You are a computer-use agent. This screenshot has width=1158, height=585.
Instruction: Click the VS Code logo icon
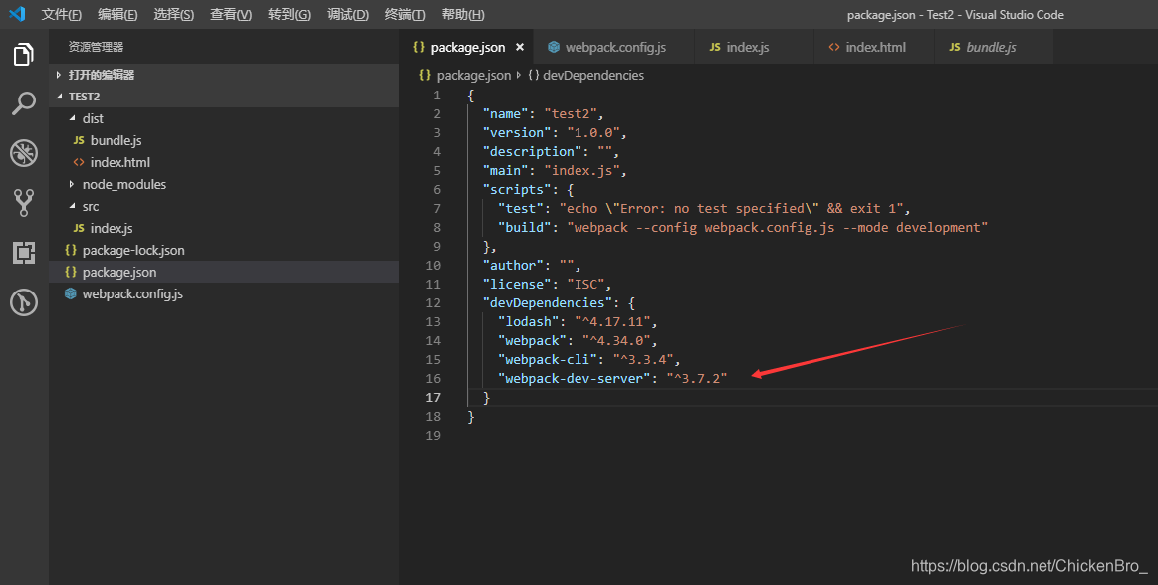[17, 14]
